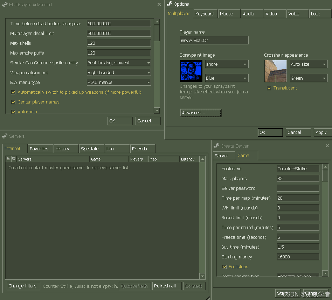
Task: Click Refresh all in Servers window
Action: point(167,286)
